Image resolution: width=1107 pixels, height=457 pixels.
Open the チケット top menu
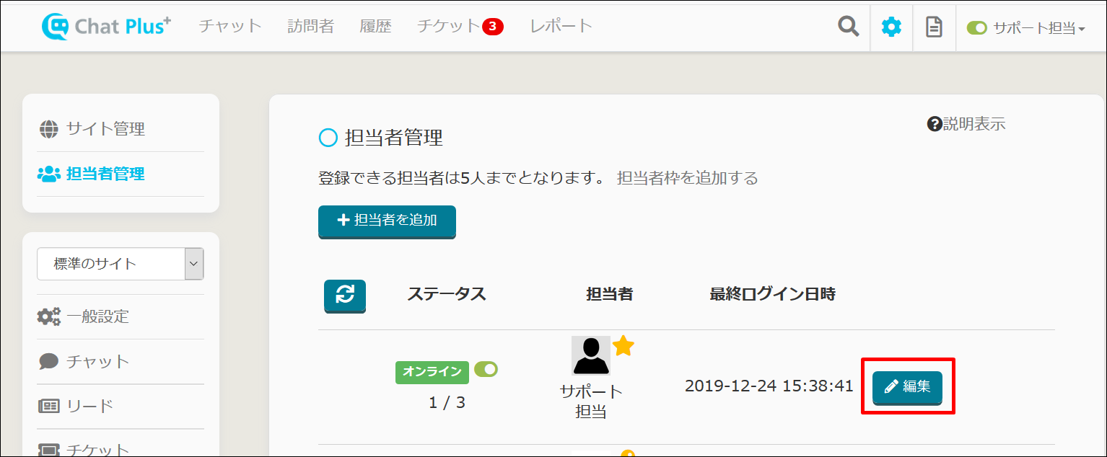[449, 26]
